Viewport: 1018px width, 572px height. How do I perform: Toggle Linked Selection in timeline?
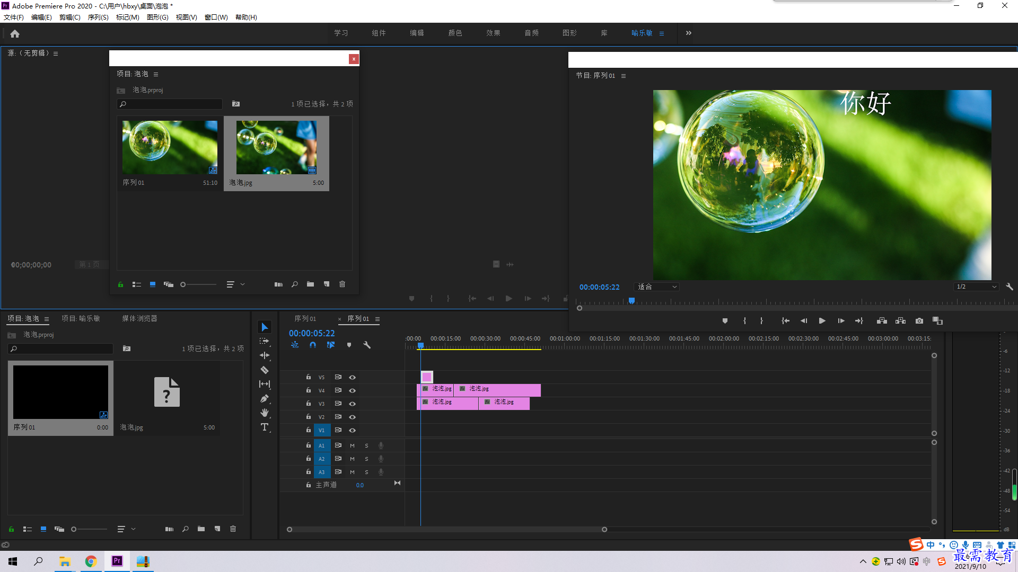coord(331,345)
